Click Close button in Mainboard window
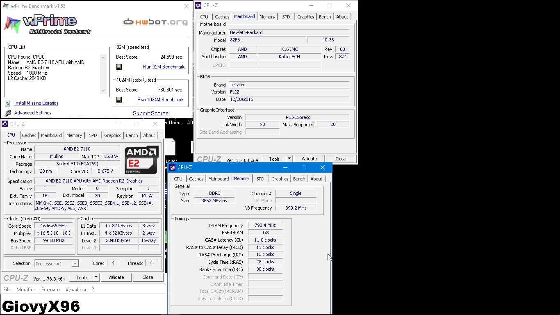Viewport: 560px width, 315px height. (x=341, y=159)
